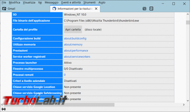The image size is (190, 112).
Task: Click the Criteri a livello aziendale Disattivati value
Action: coord(70,81)
